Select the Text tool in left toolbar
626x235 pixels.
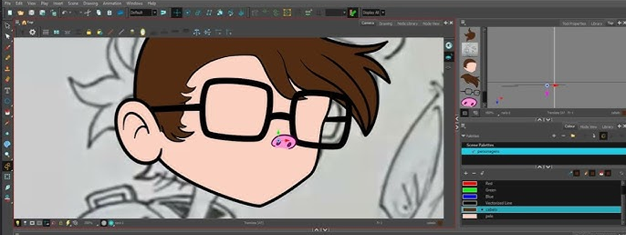point(7,91)
